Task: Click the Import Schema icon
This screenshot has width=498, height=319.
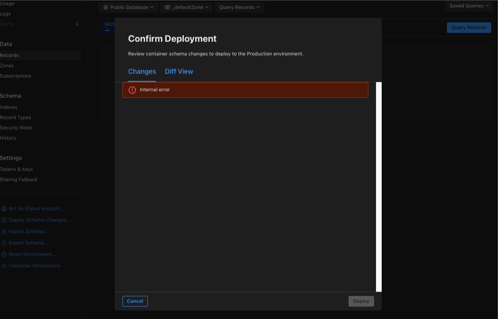Action: click(4, 231)
